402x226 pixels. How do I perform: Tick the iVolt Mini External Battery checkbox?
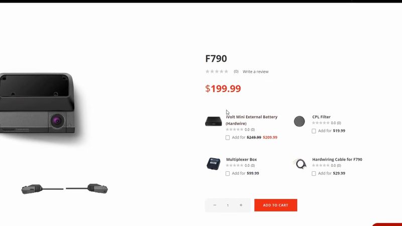tap(228, 138)
